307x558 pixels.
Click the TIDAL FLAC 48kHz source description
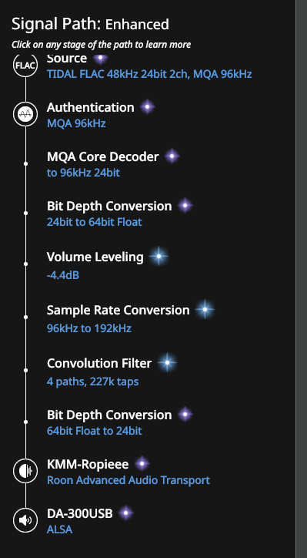[149, 74]
